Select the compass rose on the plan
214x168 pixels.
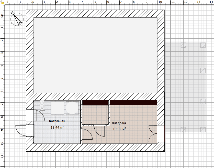pyautogui.click(x=17, y=19)
